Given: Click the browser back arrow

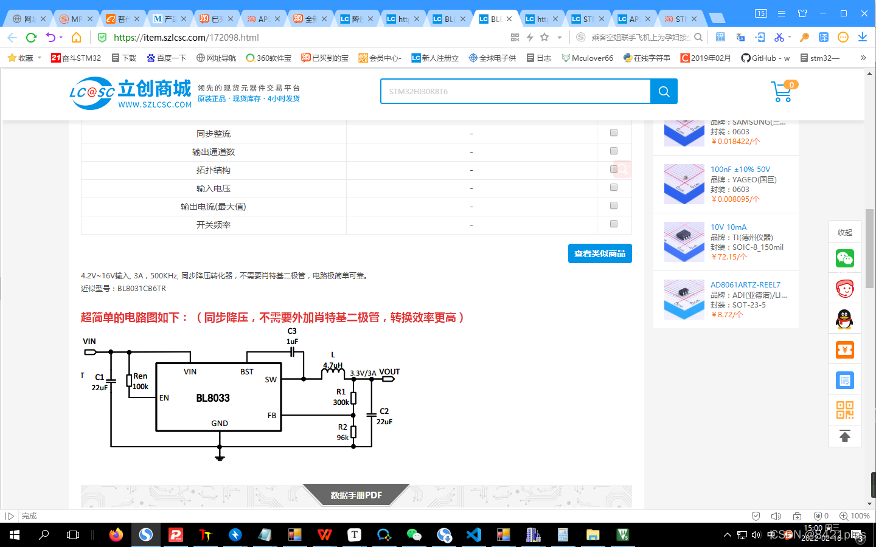Looking at the screenshot, I should point(12,38).
